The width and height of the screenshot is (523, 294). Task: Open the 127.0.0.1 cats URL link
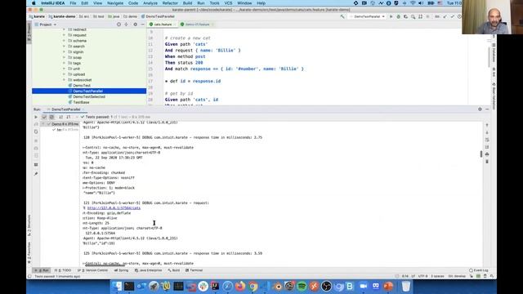tap(114, 207)
